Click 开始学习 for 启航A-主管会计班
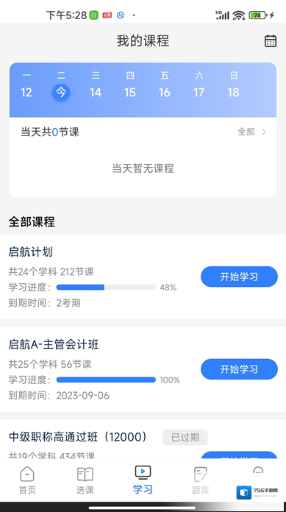This screenshot has width=286, height=512. (x=239, y=369)
